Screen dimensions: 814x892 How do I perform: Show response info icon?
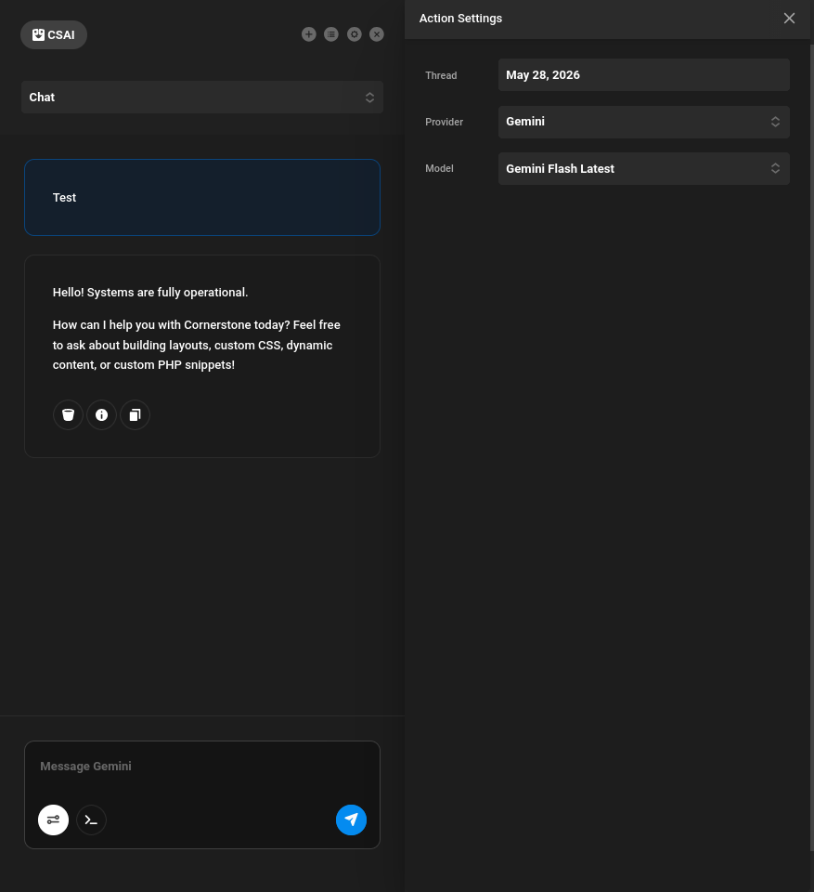pos(102,414)
